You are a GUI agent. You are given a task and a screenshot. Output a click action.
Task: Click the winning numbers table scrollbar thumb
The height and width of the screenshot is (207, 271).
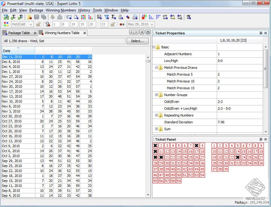coord(148,61)
